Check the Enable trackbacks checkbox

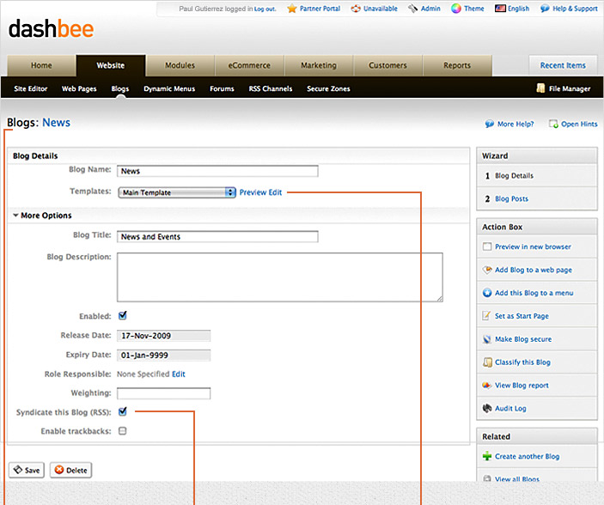123,430
